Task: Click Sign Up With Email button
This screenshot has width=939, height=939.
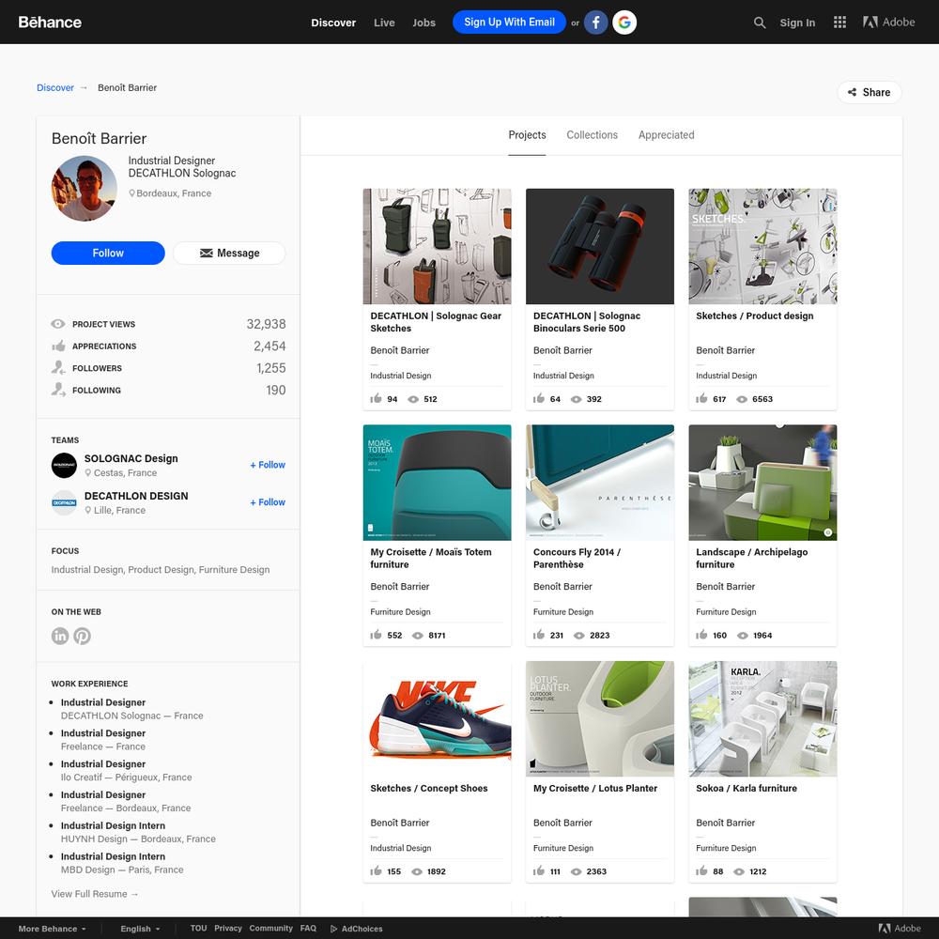Action: [509, 23]
